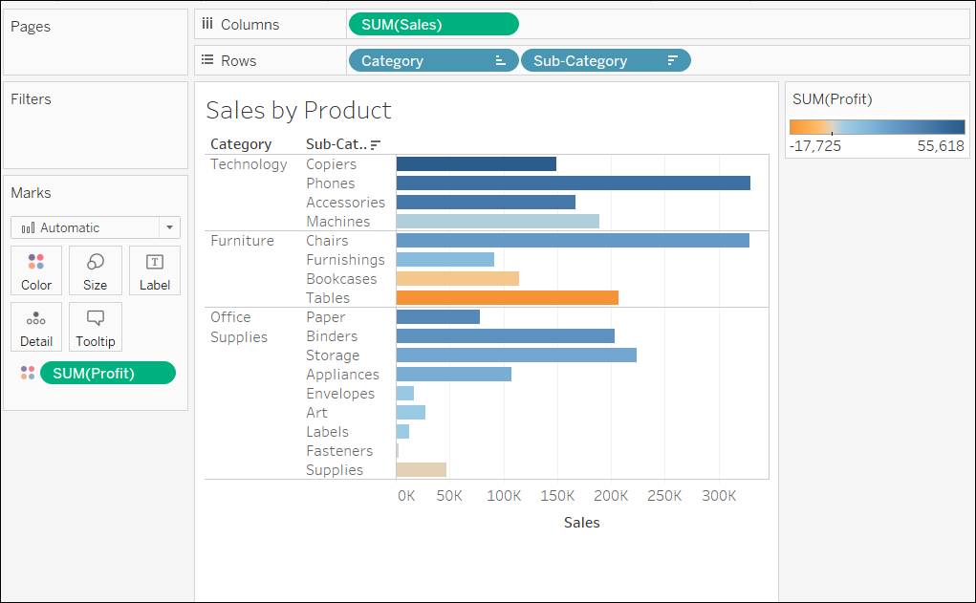
Task: Open the Color marks card
Action: [36, 270]
